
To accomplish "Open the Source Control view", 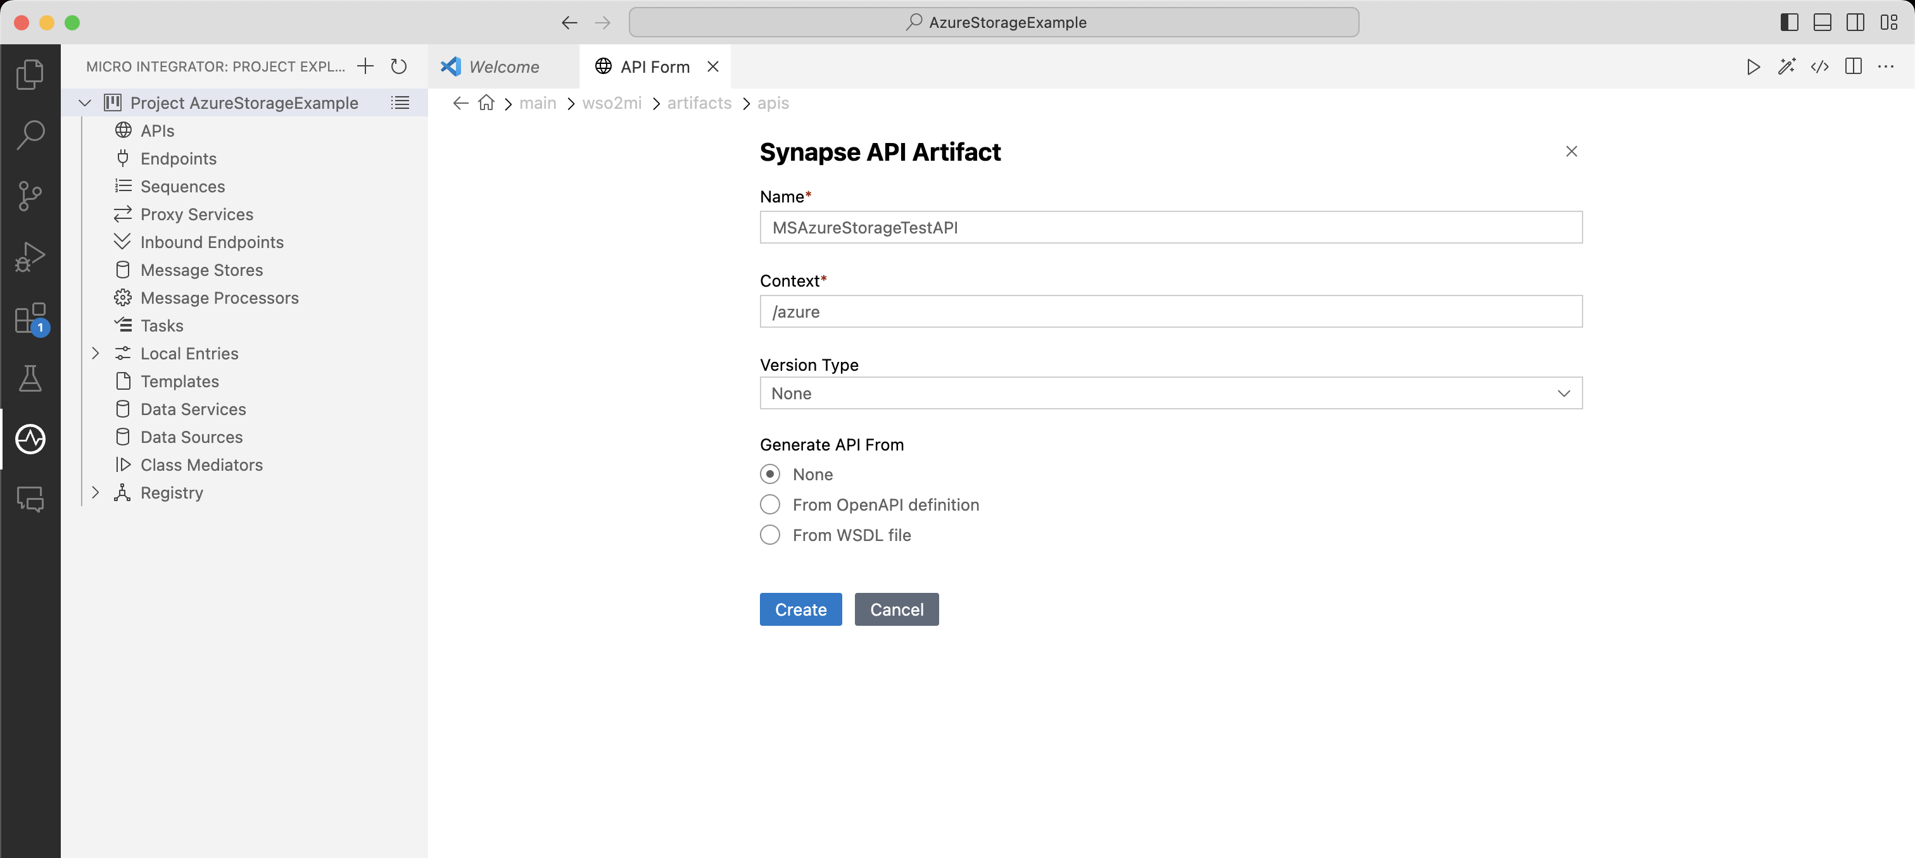I will 30,196.
